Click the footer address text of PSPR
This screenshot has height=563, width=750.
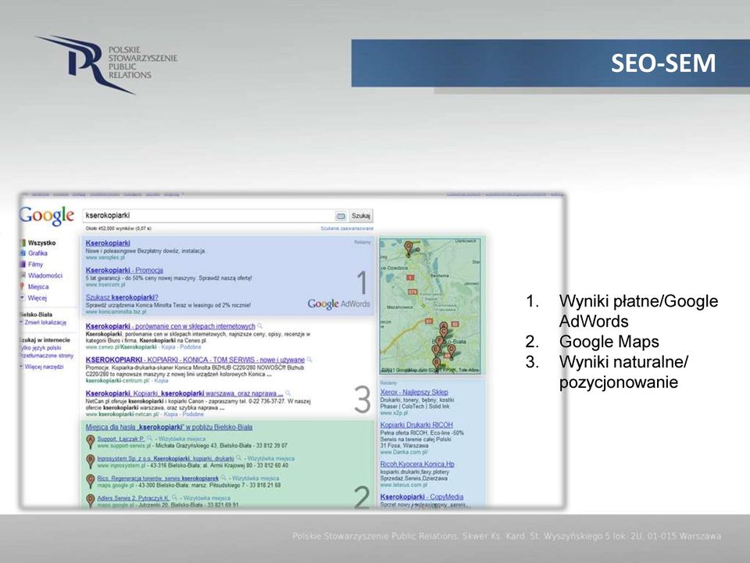(x=506, y=536)
